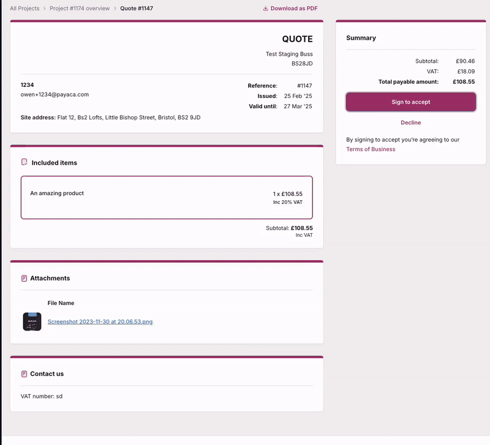Click the Attachments section icon

pos(24,279)
